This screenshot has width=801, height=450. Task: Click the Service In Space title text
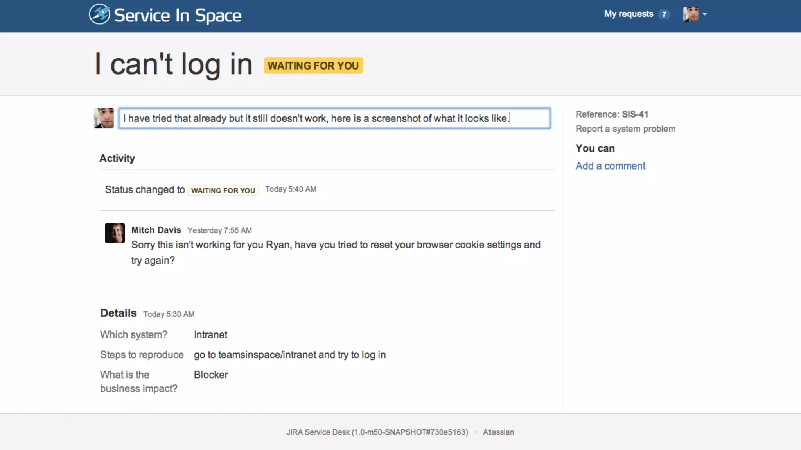tap(178, 16)
